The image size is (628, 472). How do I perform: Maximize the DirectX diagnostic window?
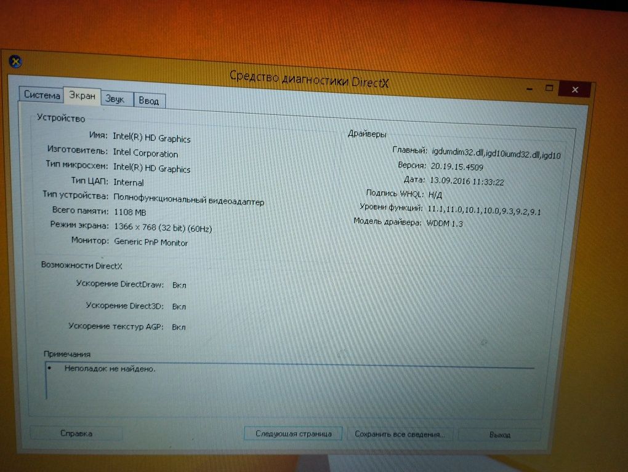coord(549,88)
